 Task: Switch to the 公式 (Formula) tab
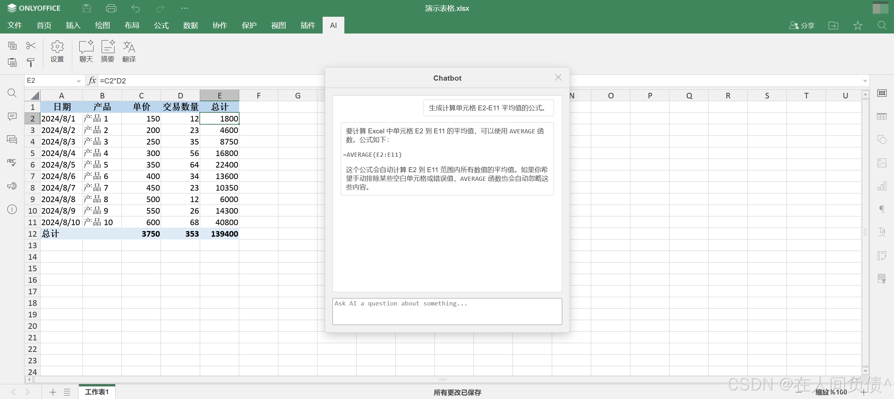[161, 25]
